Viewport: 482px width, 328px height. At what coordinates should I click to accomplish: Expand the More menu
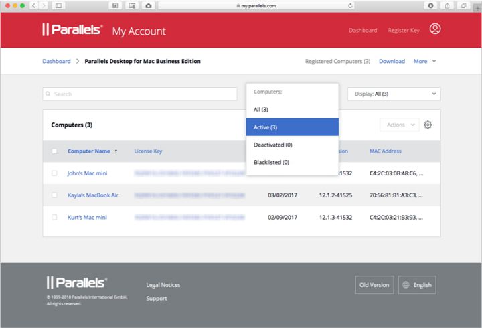click(424, 61)
